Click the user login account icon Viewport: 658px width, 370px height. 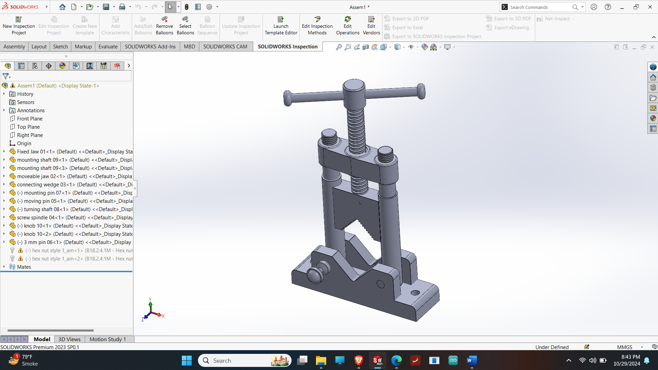594,7
